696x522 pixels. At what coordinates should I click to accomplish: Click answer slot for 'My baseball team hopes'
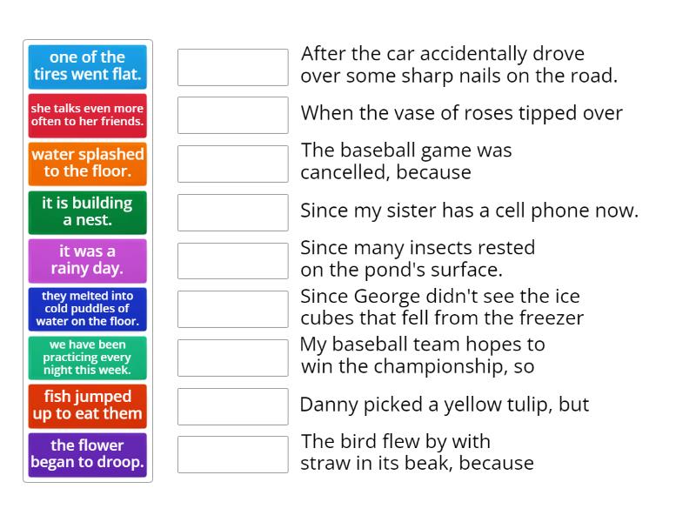click(232, 358)
